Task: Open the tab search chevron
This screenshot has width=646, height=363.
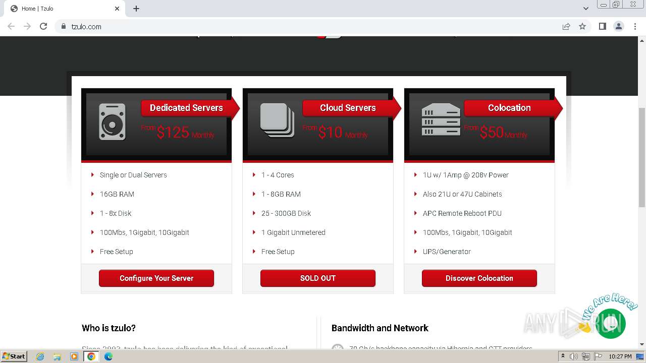Action: tap(585, 9)
